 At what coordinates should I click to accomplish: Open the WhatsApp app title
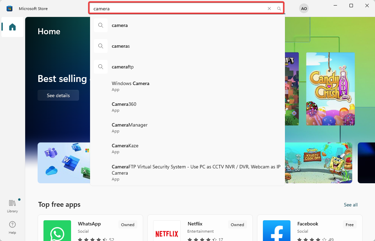pyautogui.click(x=89, y=224)
